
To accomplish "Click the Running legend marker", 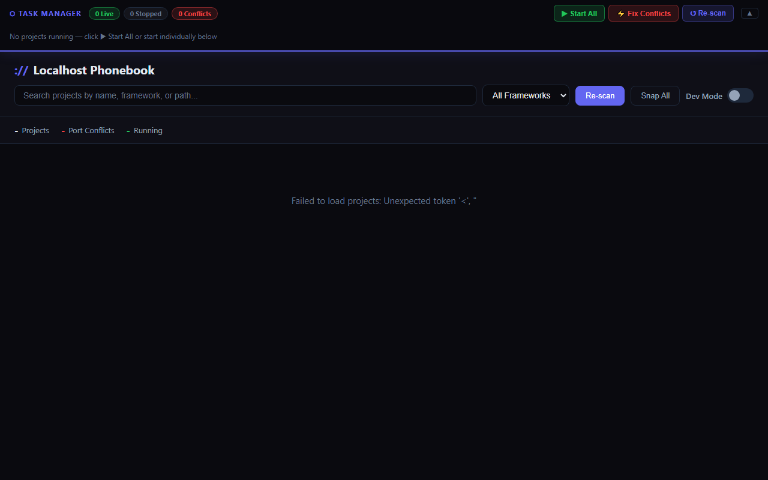I will [x=128, y=131].
